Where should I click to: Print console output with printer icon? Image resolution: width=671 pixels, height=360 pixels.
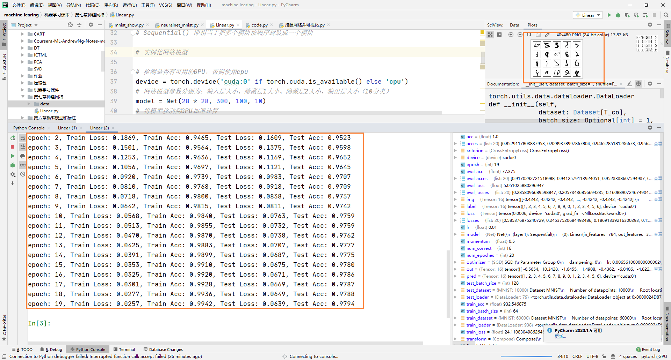pyautogui.click(x=23, y=156)
